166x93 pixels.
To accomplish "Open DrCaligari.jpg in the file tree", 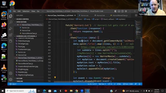I will tap(23, 44).
